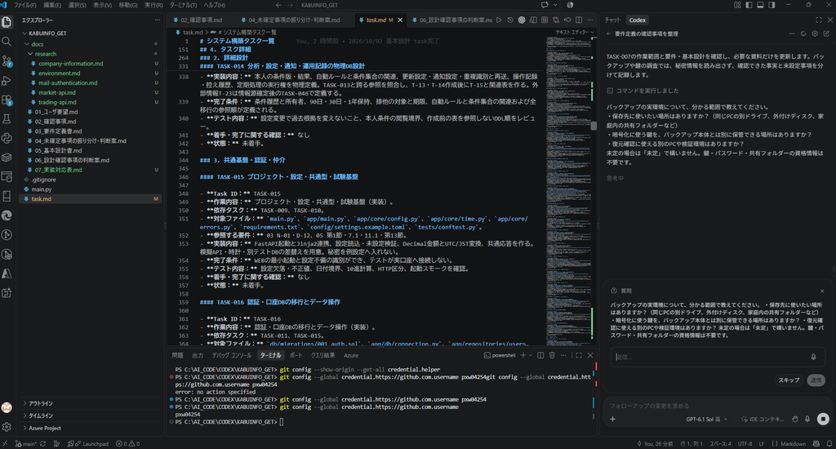Click microphone icon in the reply field
The image size is (836, 449).
click(x=813, y=358)
